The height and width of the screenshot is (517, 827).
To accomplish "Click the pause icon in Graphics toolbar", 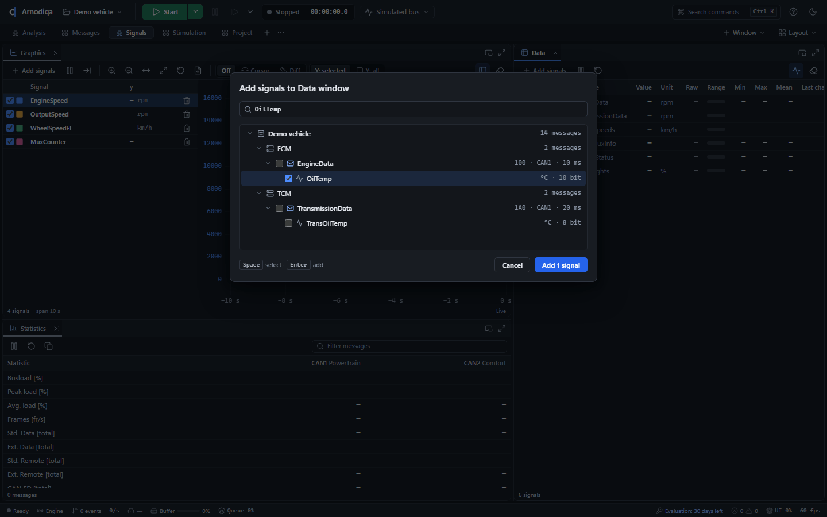I will pos(69,71).
